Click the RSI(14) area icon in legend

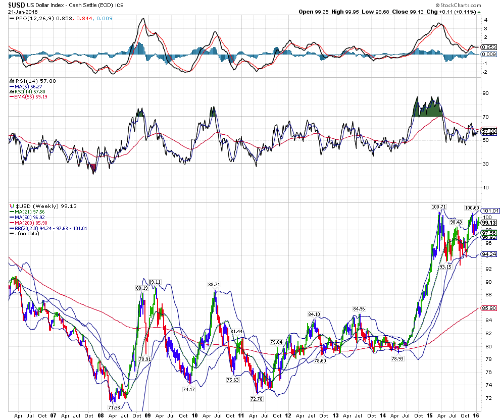11,81
